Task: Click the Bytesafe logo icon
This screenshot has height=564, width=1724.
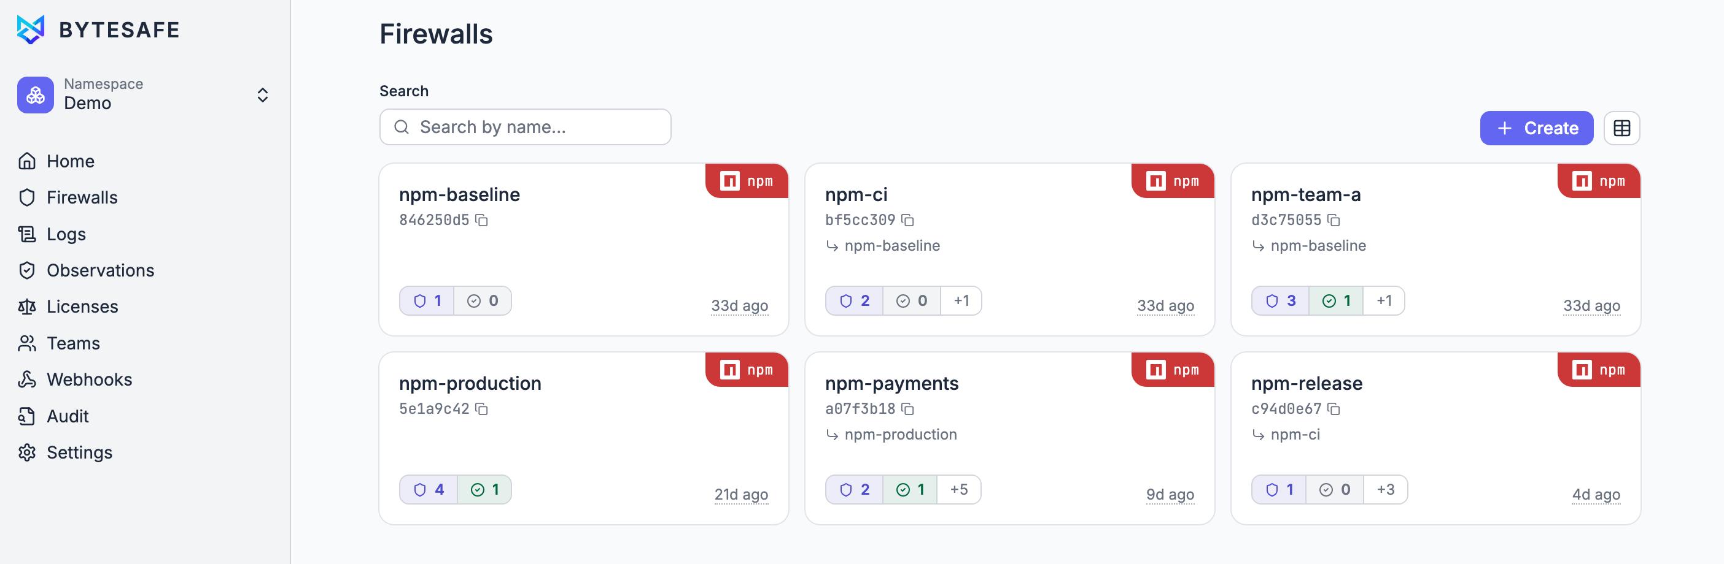Action: (31, 29)
